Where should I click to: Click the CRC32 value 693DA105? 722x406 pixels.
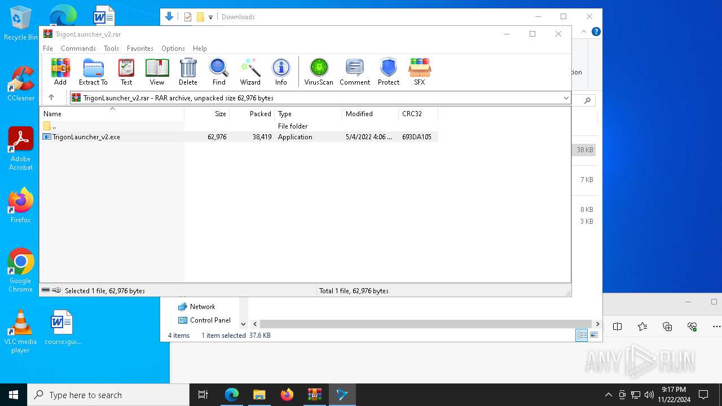pyautogui.click(x=417, y=137)
